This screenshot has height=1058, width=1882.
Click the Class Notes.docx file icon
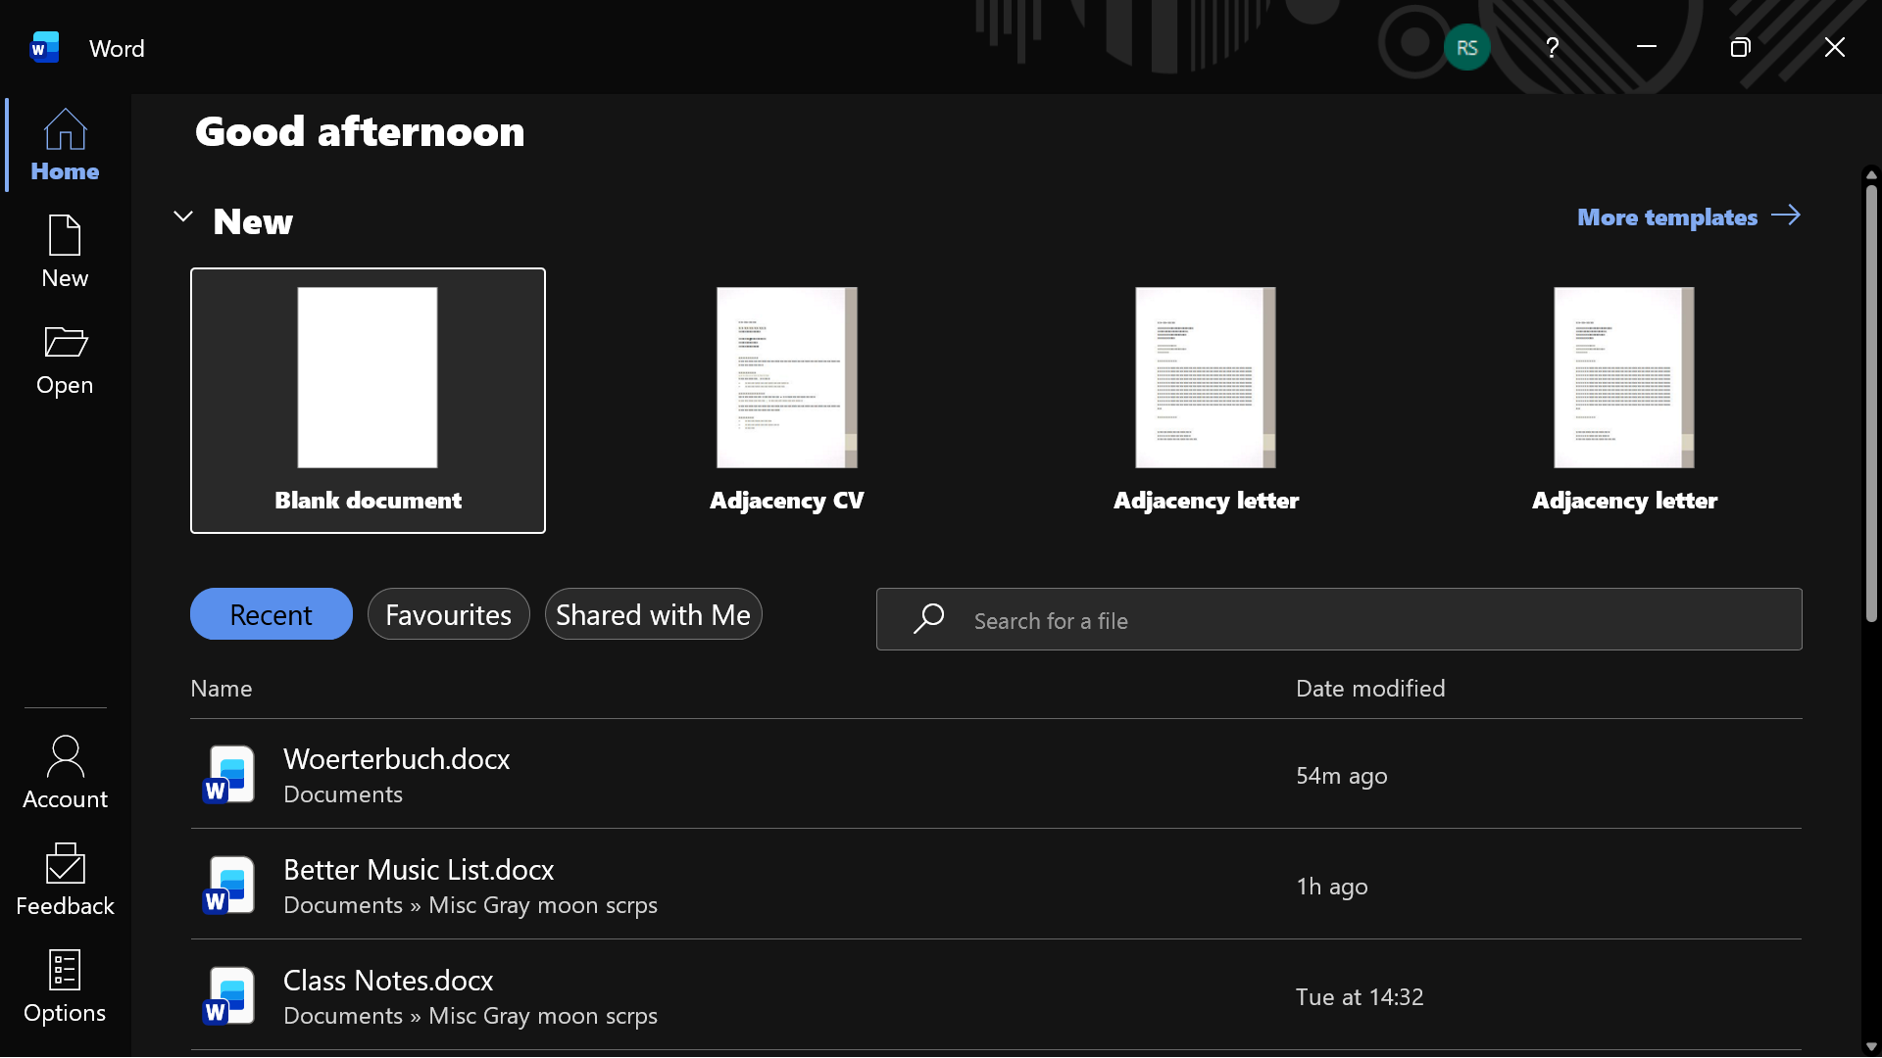click(229, 996)
